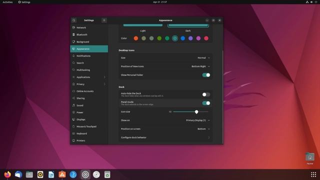Open the Ubuntu Software app in the dock

point(62,174)
